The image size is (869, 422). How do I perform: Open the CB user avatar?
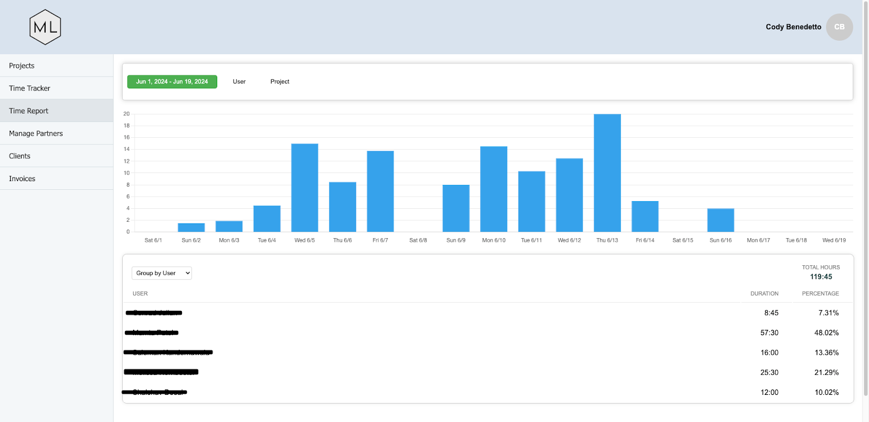839,27
